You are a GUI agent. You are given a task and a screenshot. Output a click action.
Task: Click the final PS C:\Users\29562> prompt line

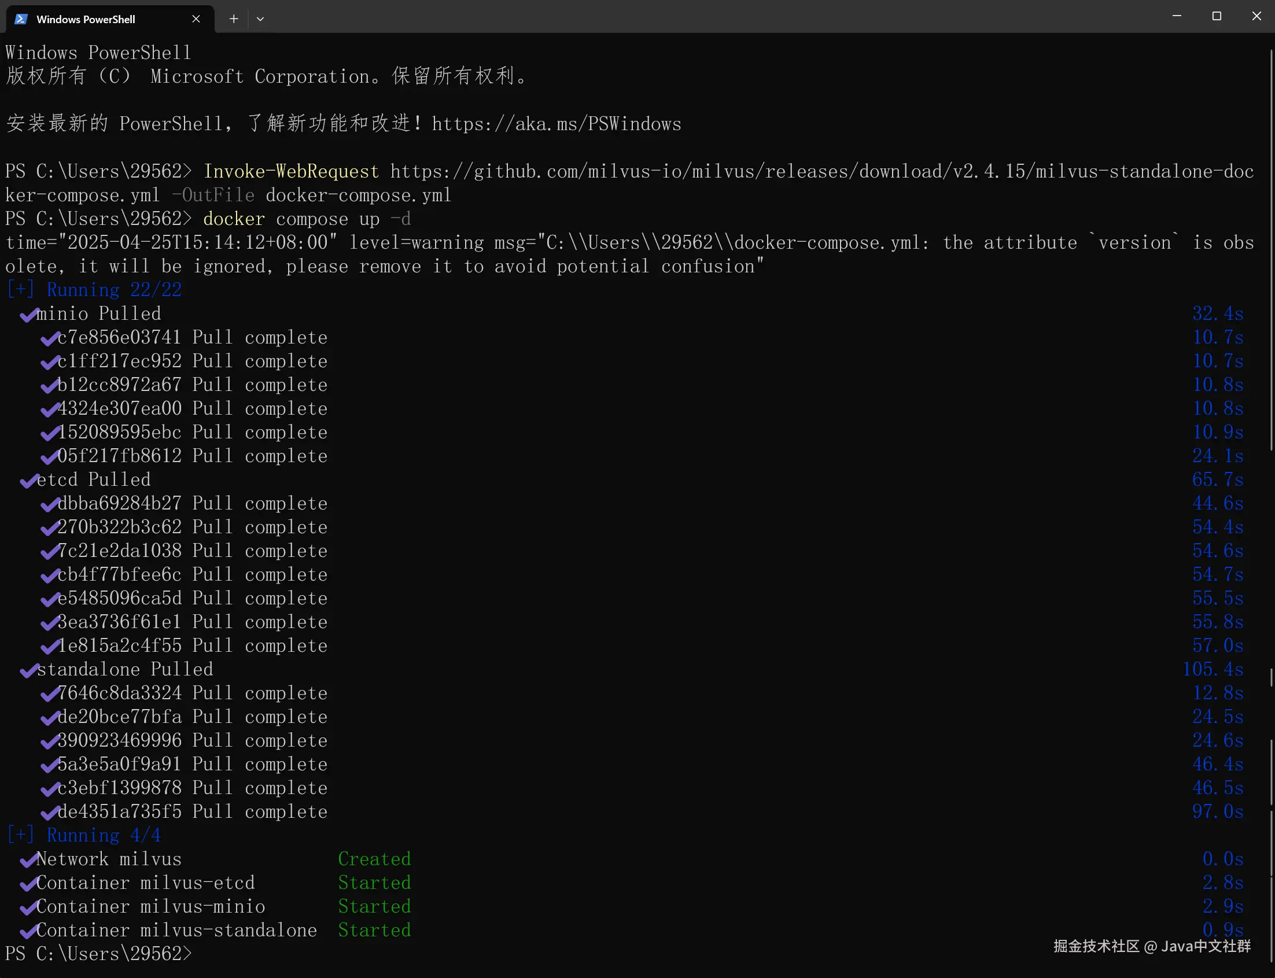pos(98,954)
